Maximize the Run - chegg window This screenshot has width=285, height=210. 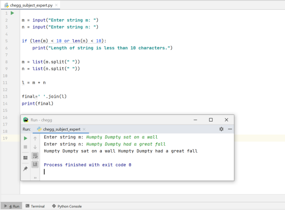click(211, 120)
